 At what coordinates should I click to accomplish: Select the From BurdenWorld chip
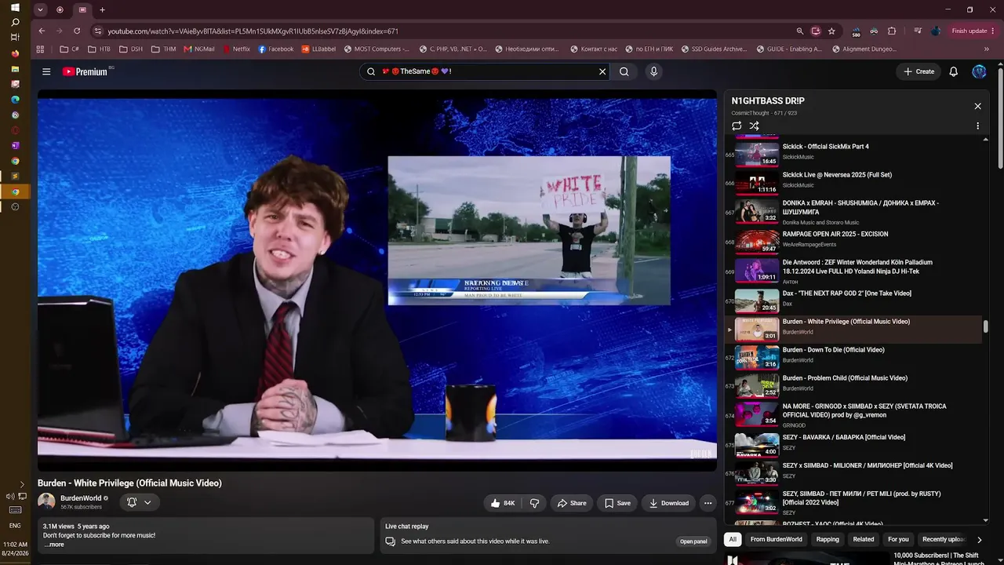point(776,539)
